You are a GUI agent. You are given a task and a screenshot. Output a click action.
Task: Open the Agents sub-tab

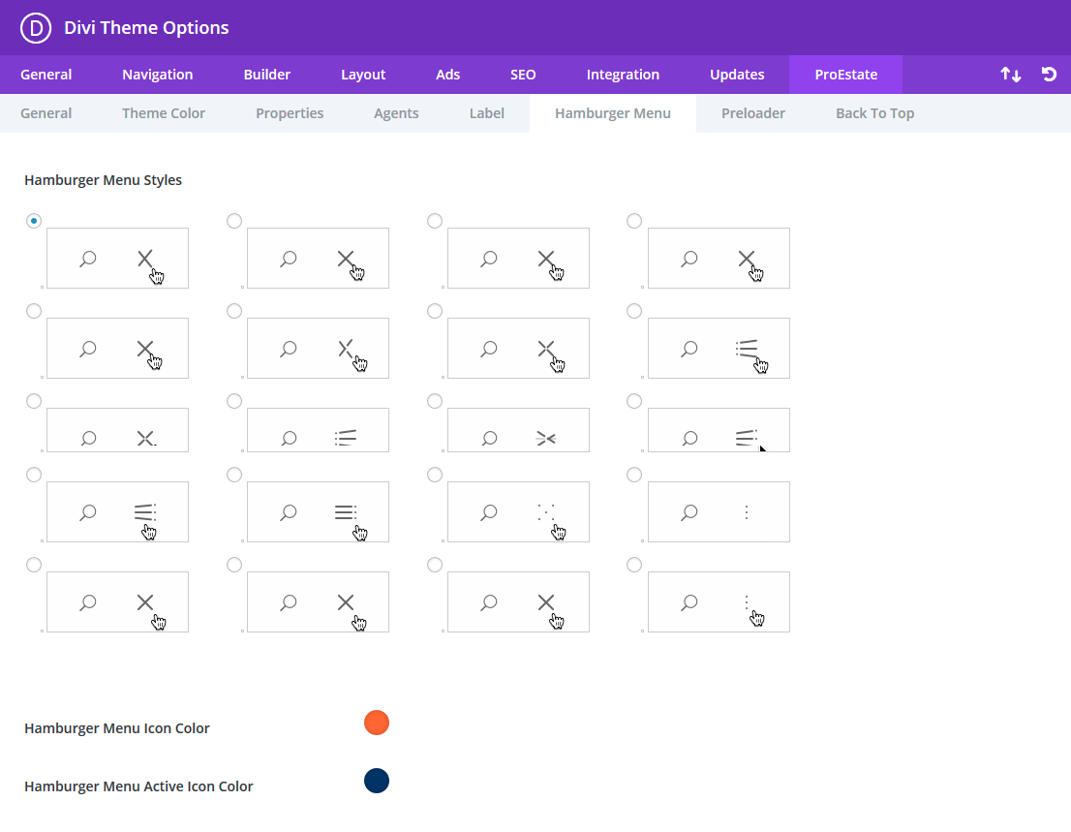(x=396, y=113)
